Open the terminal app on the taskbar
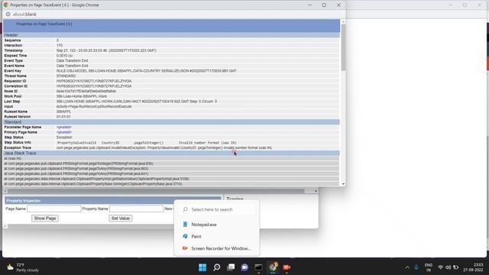 click(258, 267)
